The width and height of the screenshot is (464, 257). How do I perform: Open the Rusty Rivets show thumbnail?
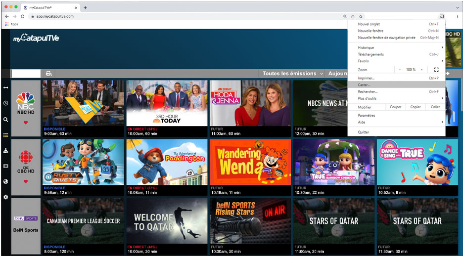pyautogui.click(x=84, y=162)
